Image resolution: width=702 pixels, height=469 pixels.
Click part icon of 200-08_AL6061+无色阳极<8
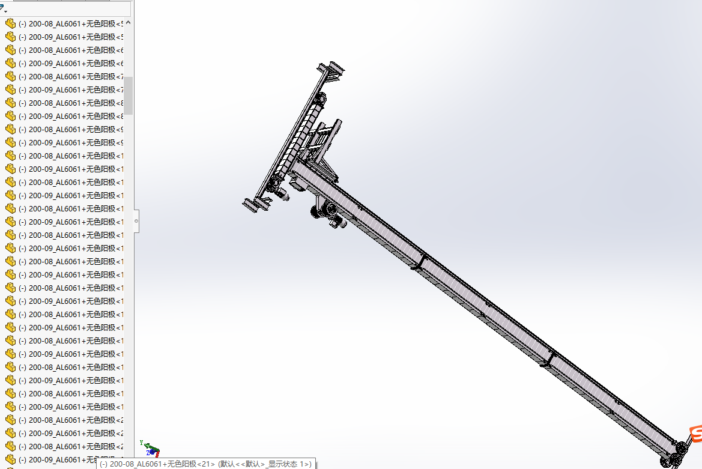(x=10, y=103)
